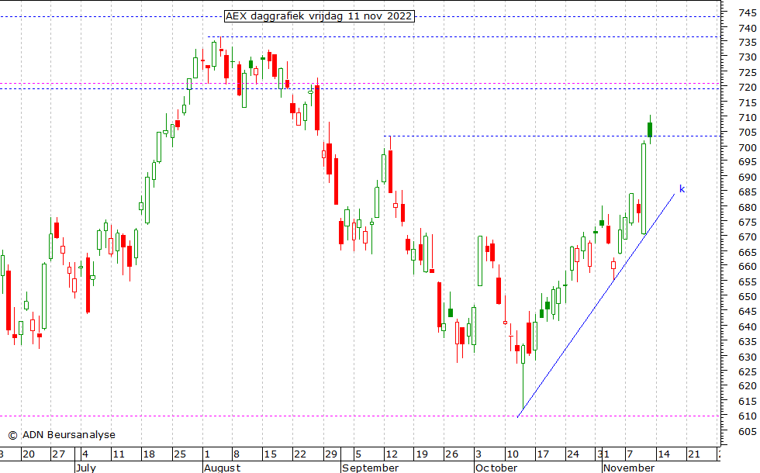Click the '19' date axis label

(x=422, y=454)
